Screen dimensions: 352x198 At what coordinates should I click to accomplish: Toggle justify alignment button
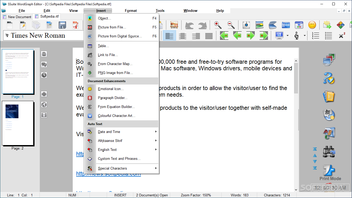coord(209,36)
